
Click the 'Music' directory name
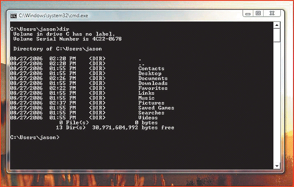pyautogui.click(x=147, y=98)
